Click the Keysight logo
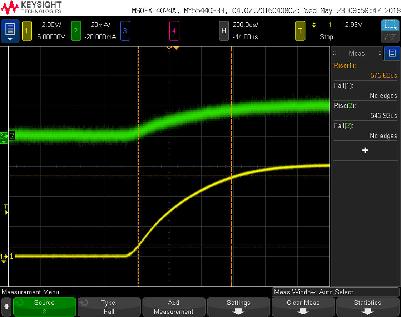The width and height of the screenshot is (401, 317). pyautogui.click(x=31, y=8)
